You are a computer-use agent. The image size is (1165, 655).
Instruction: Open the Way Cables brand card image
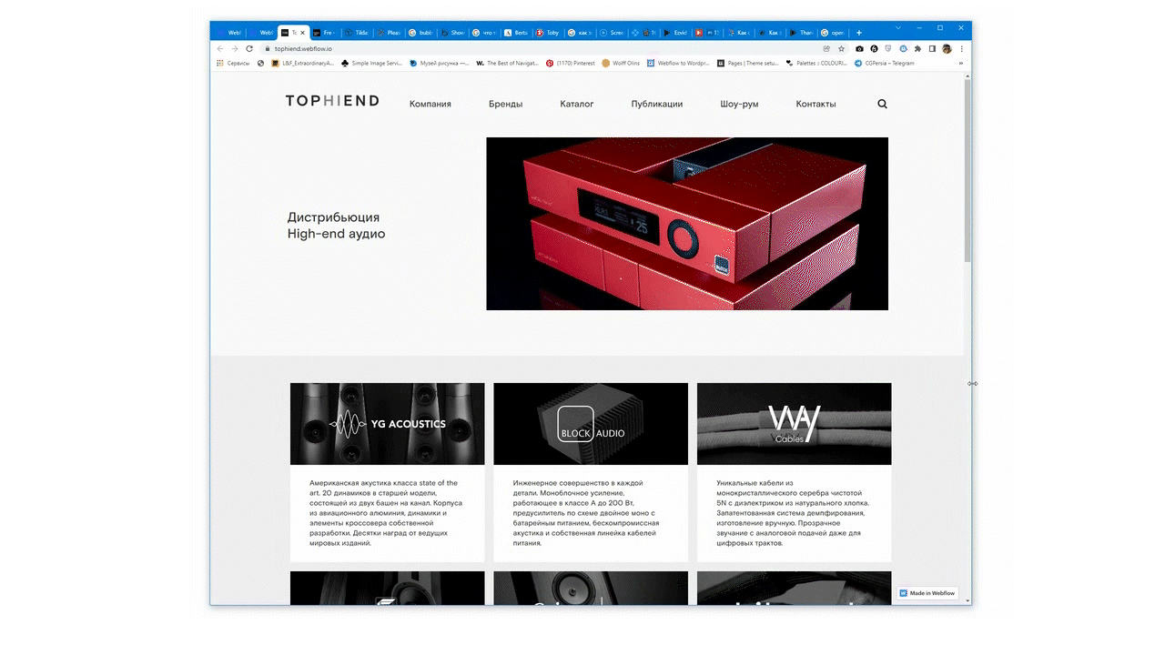click(x=795, y=424)
